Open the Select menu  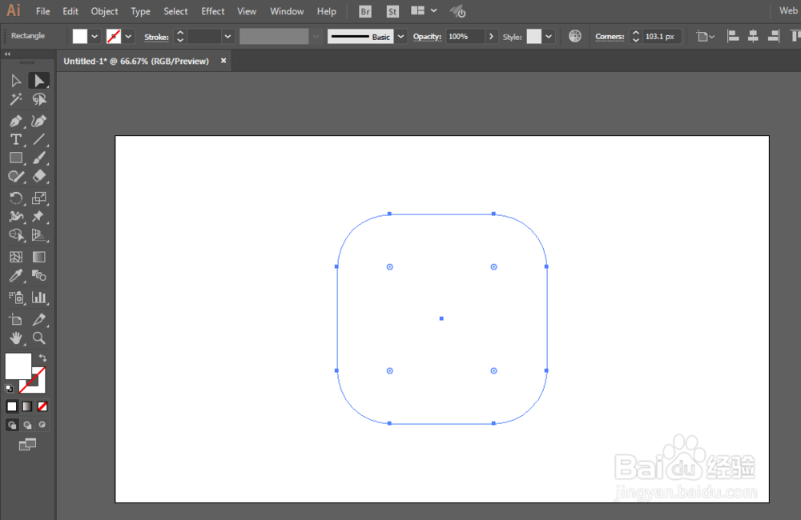pos(175,11)
